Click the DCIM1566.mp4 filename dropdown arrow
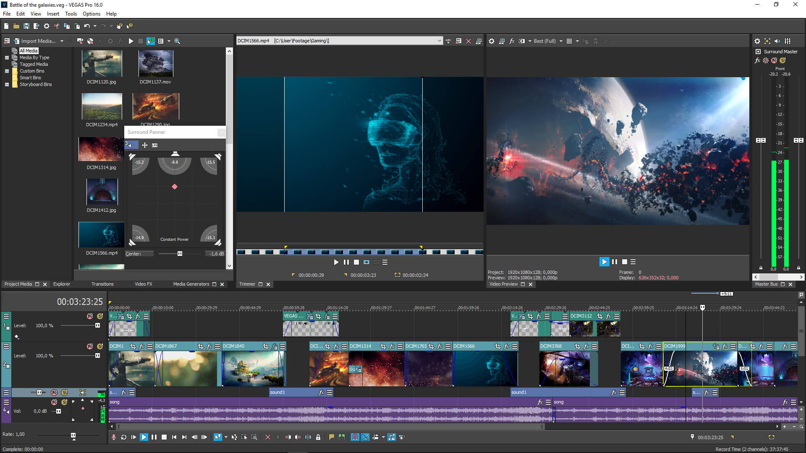 click(x=440, y=41)
